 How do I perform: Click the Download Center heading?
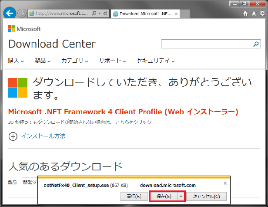coord(52,44)
